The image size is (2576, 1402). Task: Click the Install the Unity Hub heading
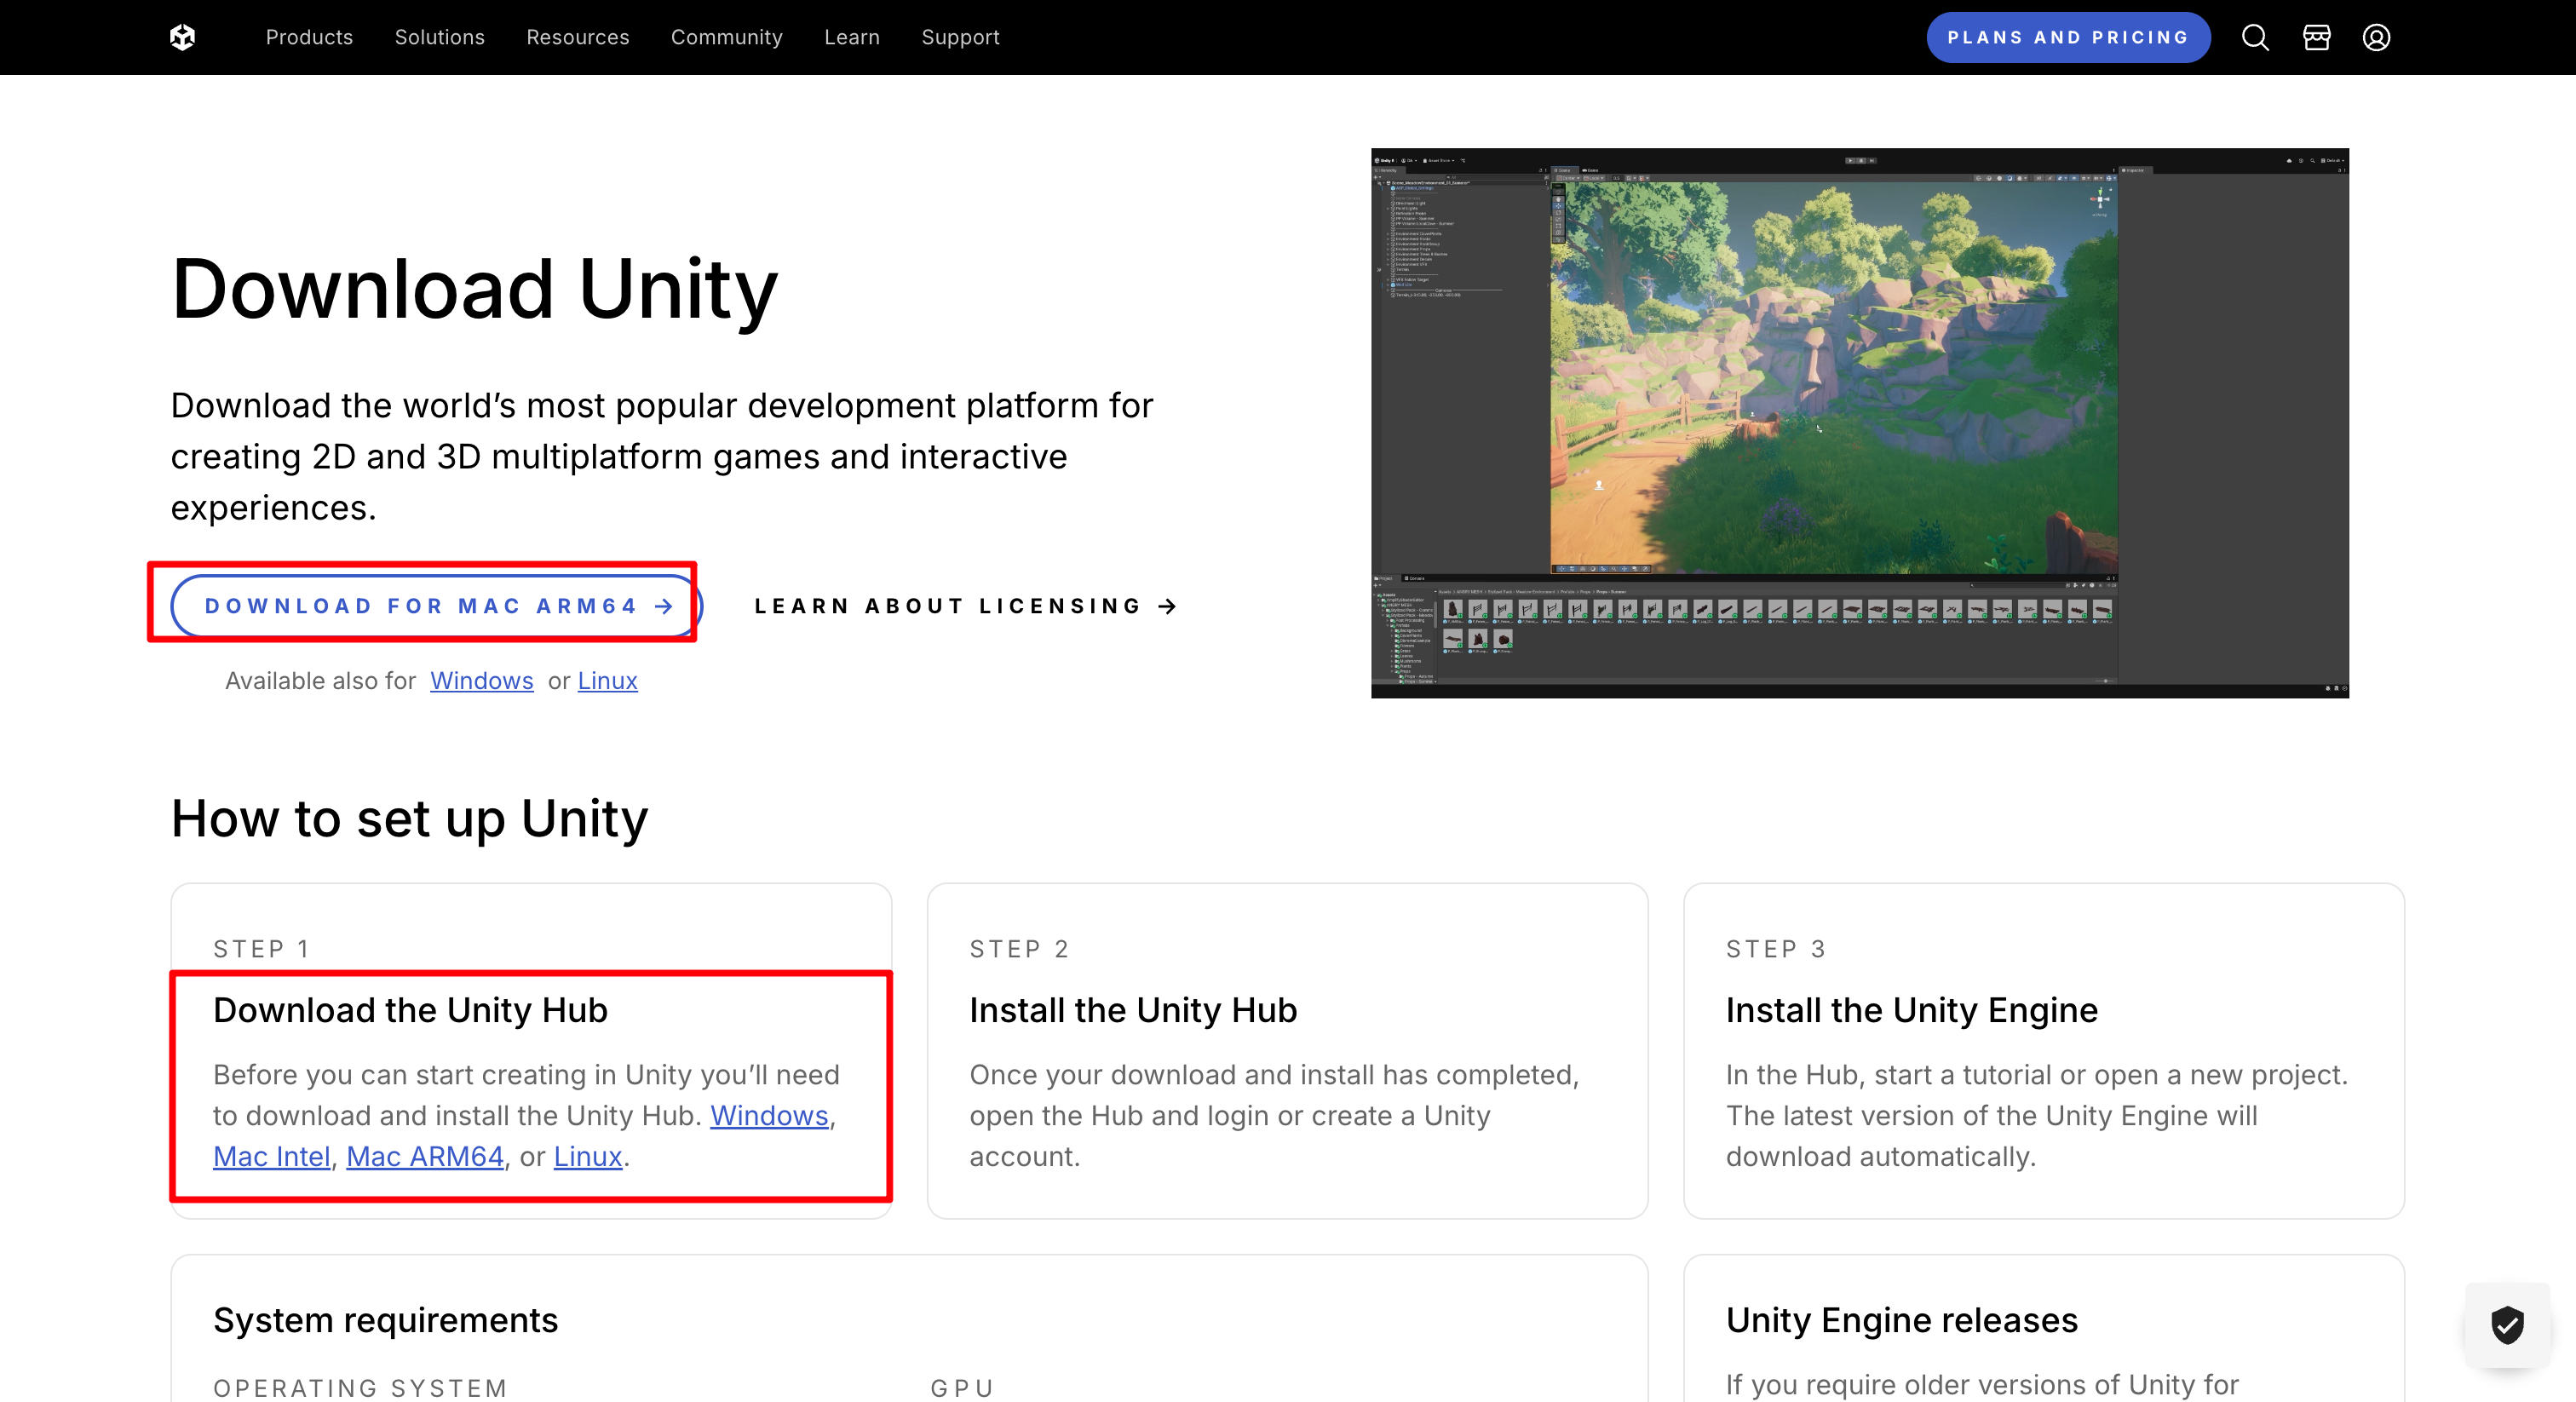pos(1133,1010)
